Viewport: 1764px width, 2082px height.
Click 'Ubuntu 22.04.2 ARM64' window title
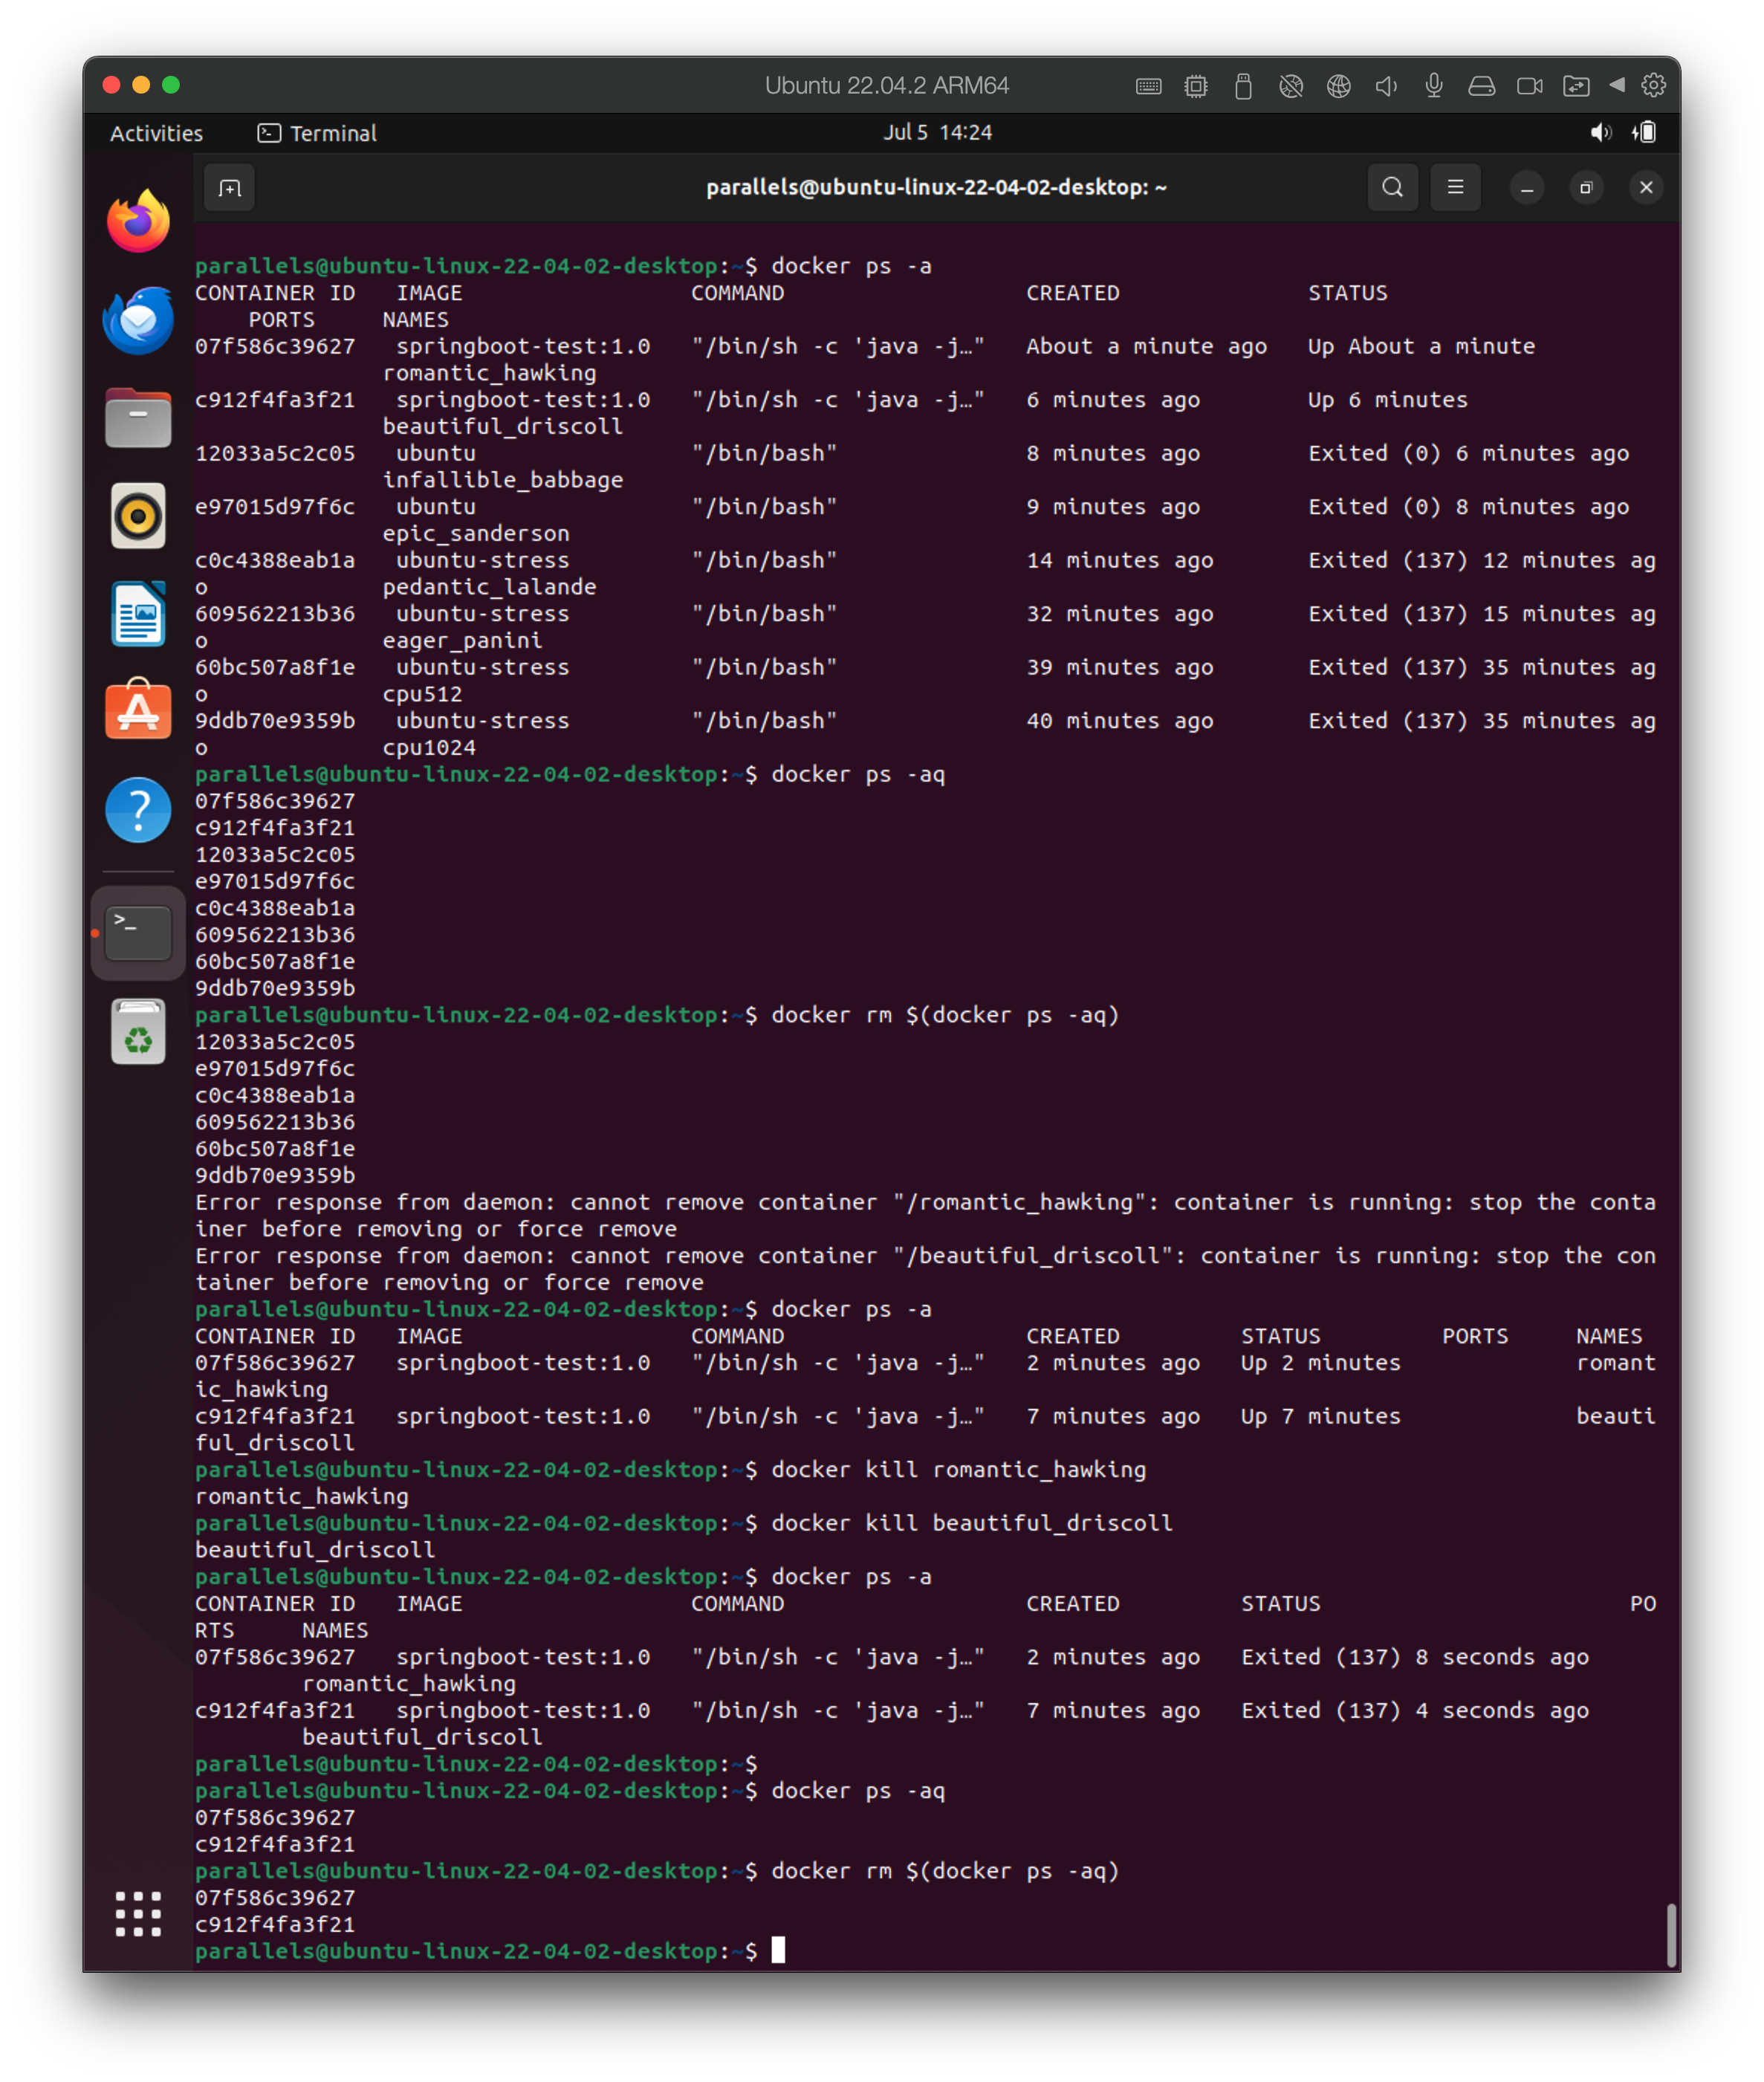887,85
